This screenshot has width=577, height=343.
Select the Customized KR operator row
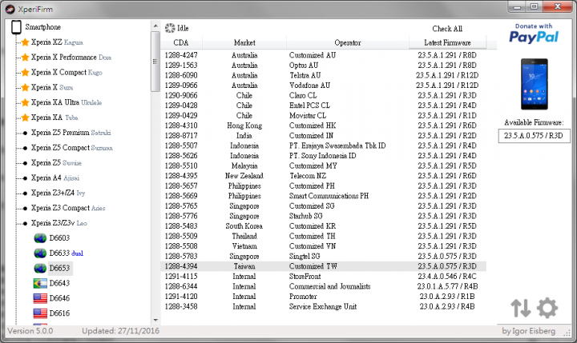click(324, 225)
